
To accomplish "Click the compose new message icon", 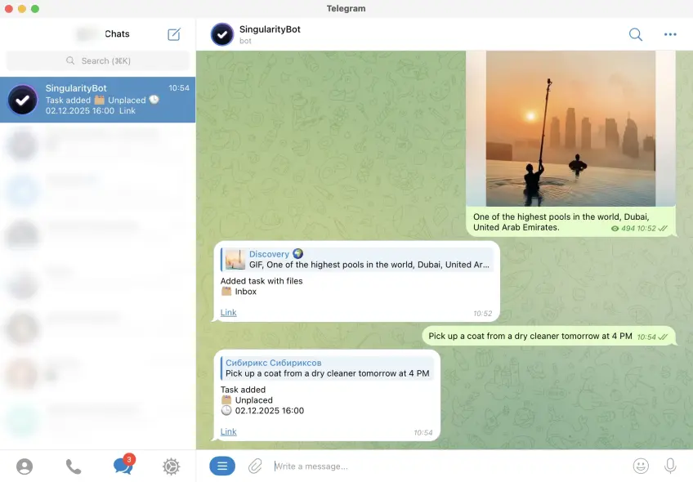I will pos(174,34).
